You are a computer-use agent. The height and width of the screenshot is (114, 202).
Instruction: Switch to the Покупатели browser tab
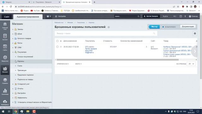46,2
